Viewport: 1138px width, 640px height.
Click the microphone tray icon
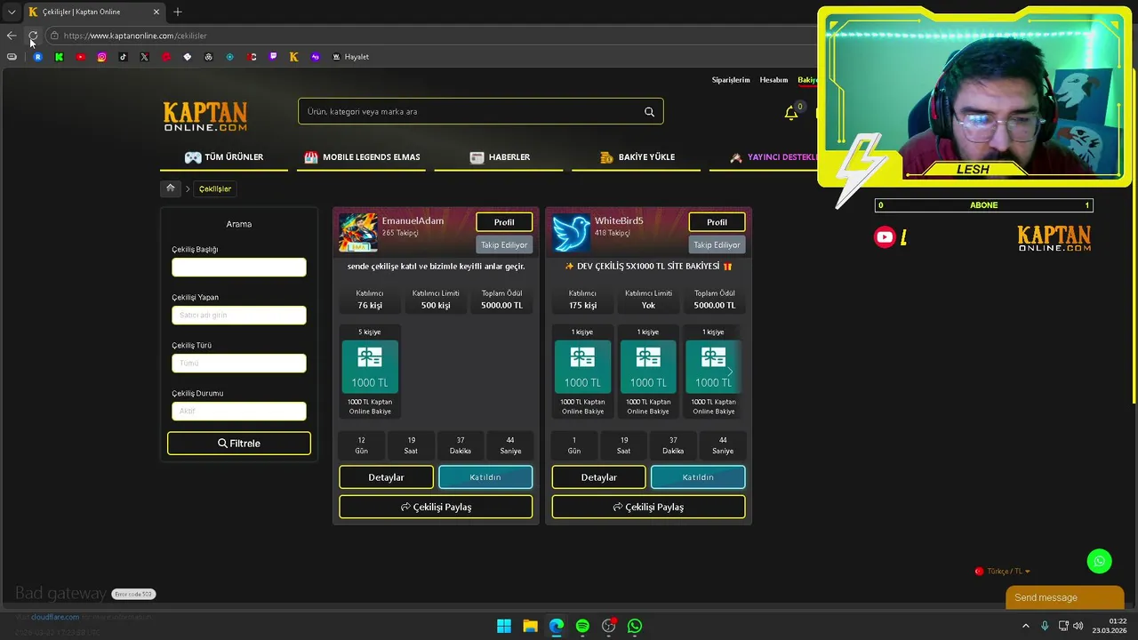(1045, 626)
